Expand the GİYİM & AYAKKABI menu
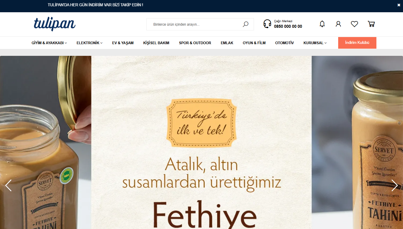 point(49,43)
